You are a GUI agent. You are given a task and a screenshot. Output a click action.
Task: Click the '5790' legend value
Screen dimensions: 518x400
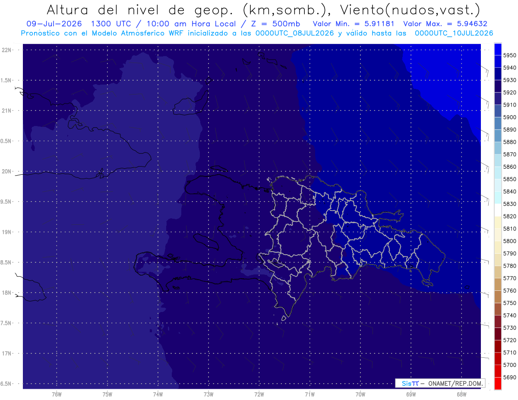coord(510,253)
